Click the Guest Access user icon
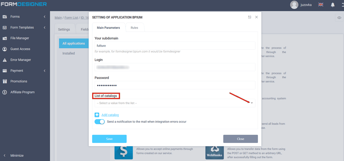The width and height of the screenshot is (344, 161). 5,49
